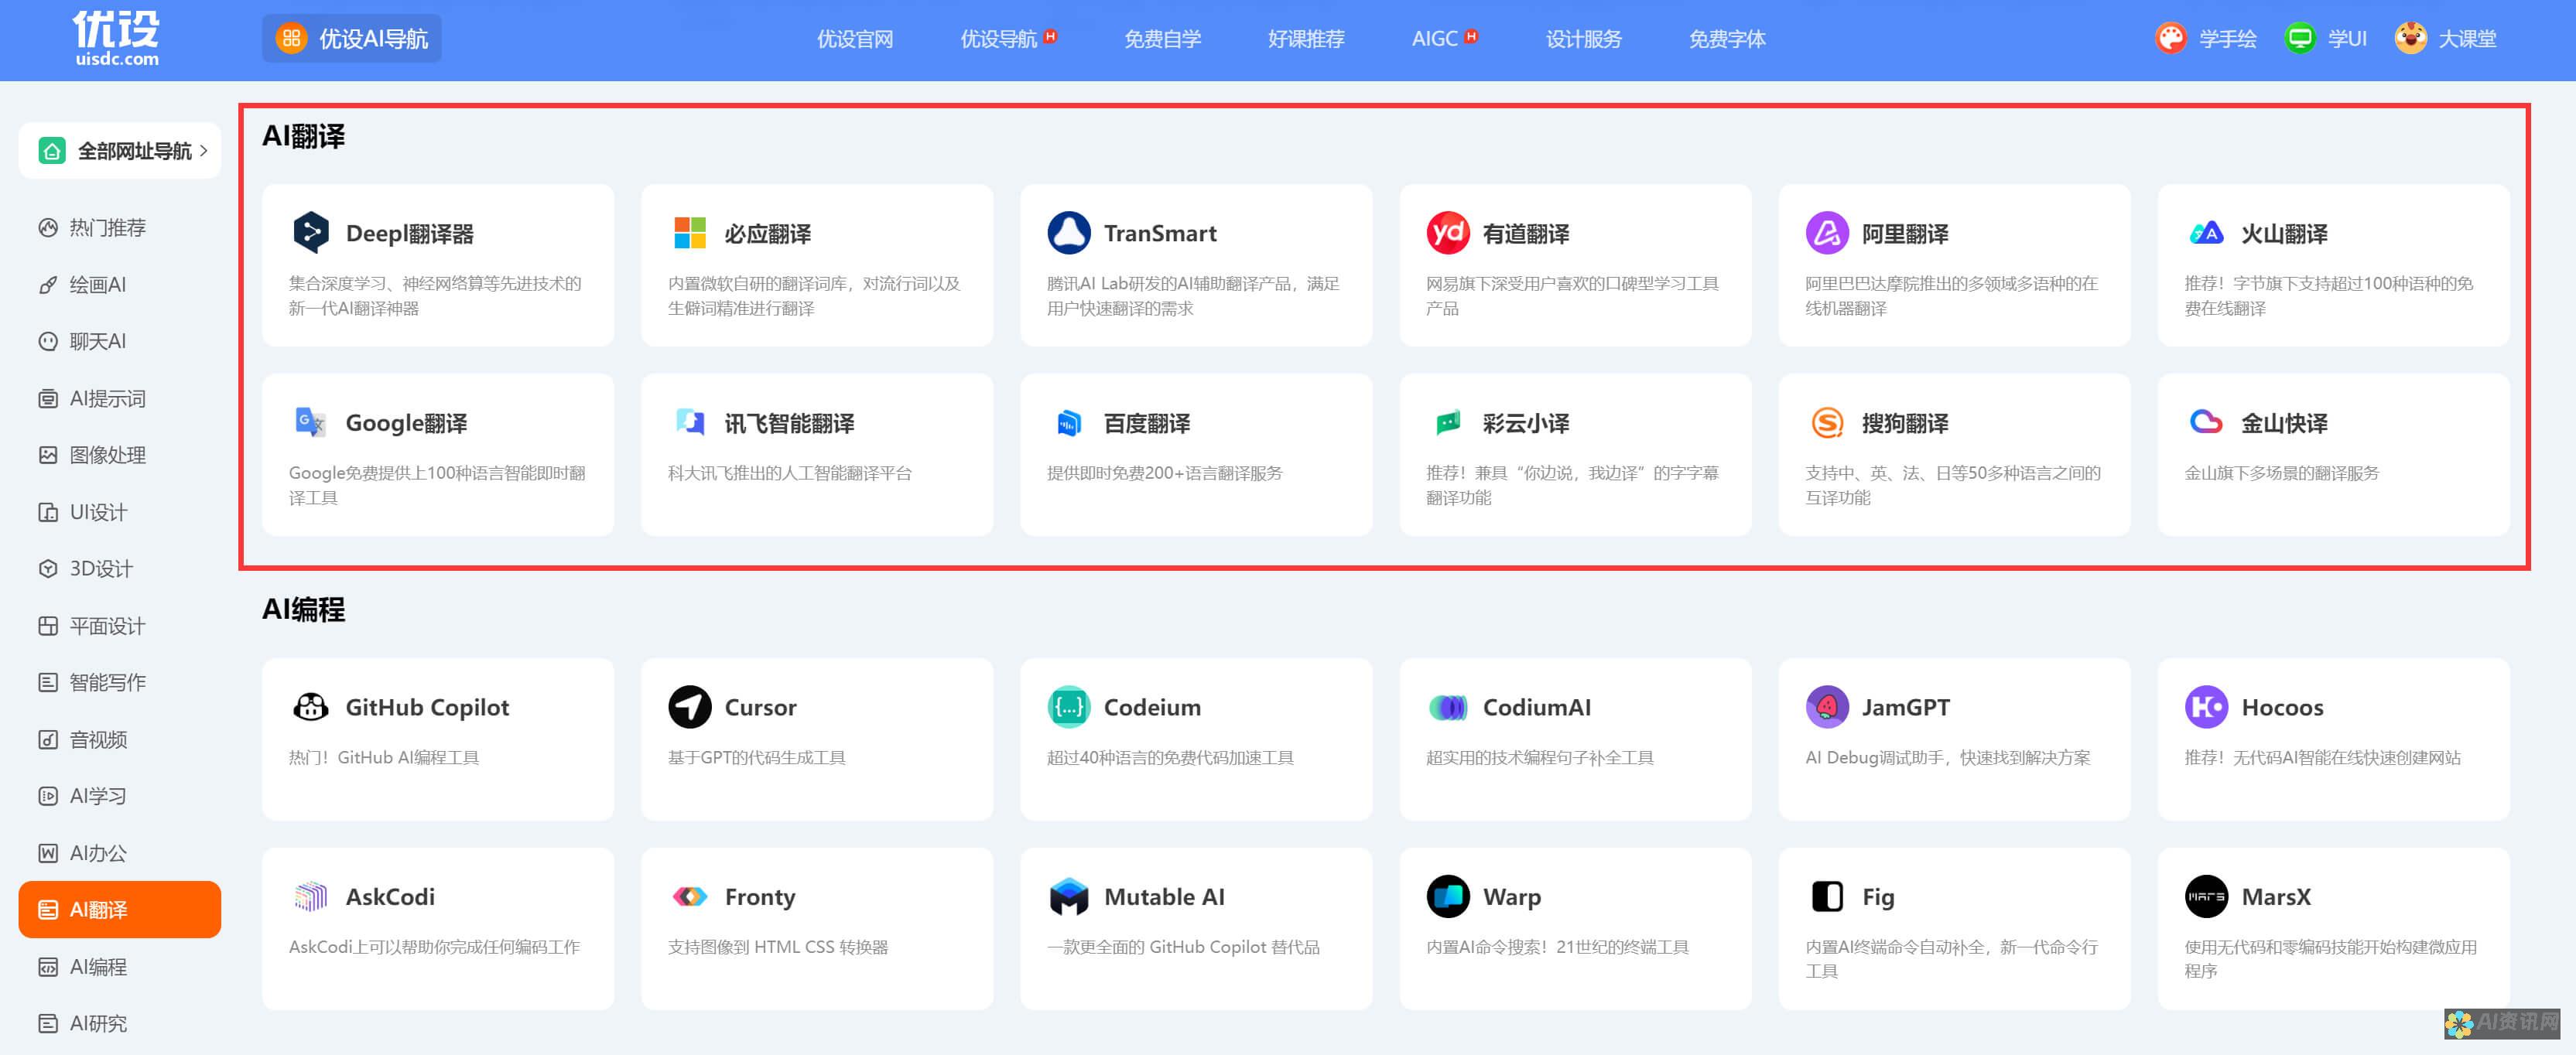Open the 优设AI导航 button in header

(x=351, y=38)
